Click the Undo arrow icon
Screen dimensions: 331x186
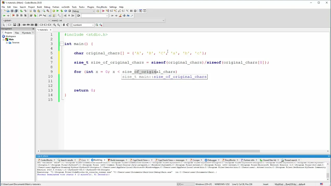[x=21, y=11]
